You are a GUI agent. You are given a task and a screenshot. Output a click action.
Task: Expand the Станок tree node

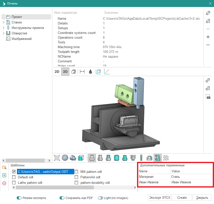point(3,22)
